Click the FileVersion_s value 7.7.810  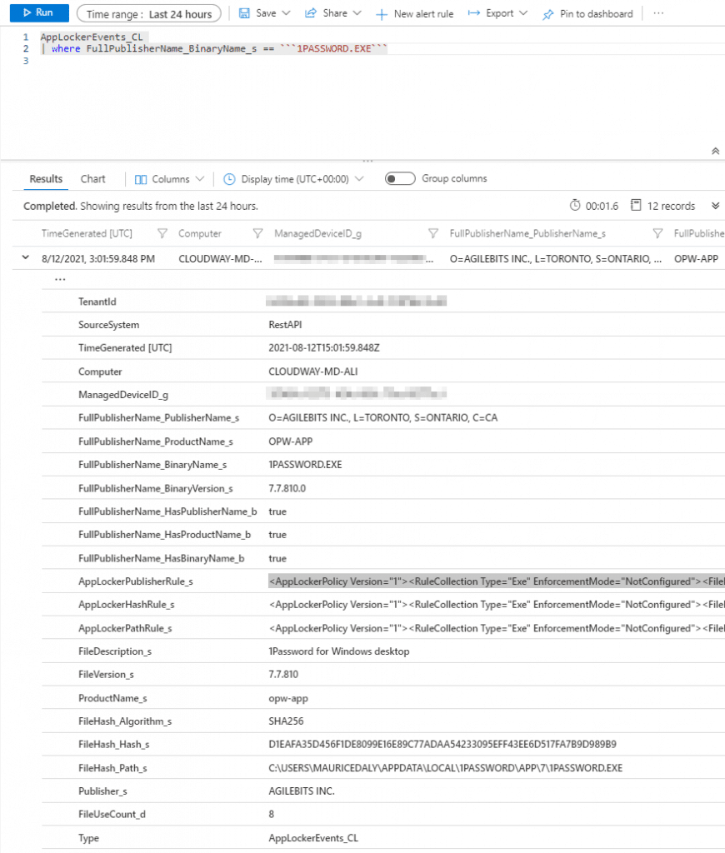tap(283, 675)
